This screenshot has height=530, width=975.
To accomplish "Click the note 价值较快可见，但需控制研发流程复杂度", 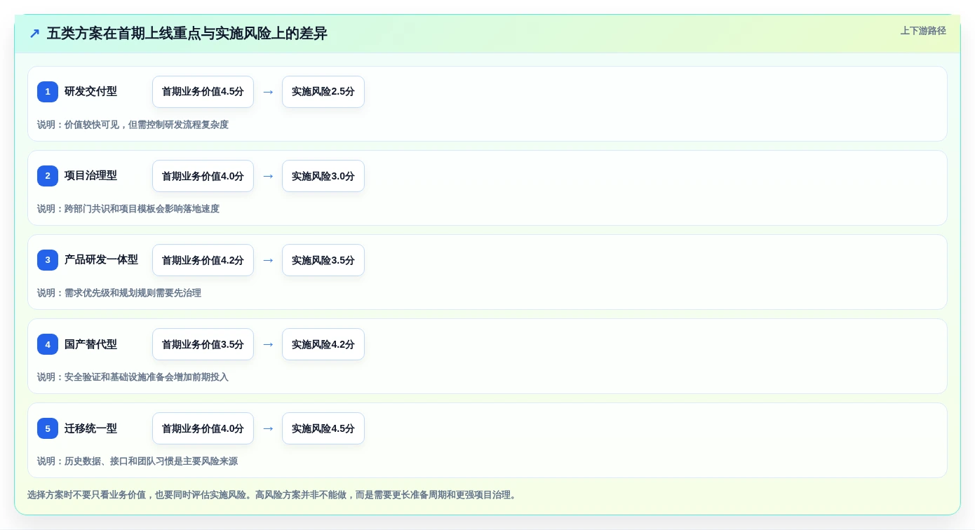I will click(147, 125).
